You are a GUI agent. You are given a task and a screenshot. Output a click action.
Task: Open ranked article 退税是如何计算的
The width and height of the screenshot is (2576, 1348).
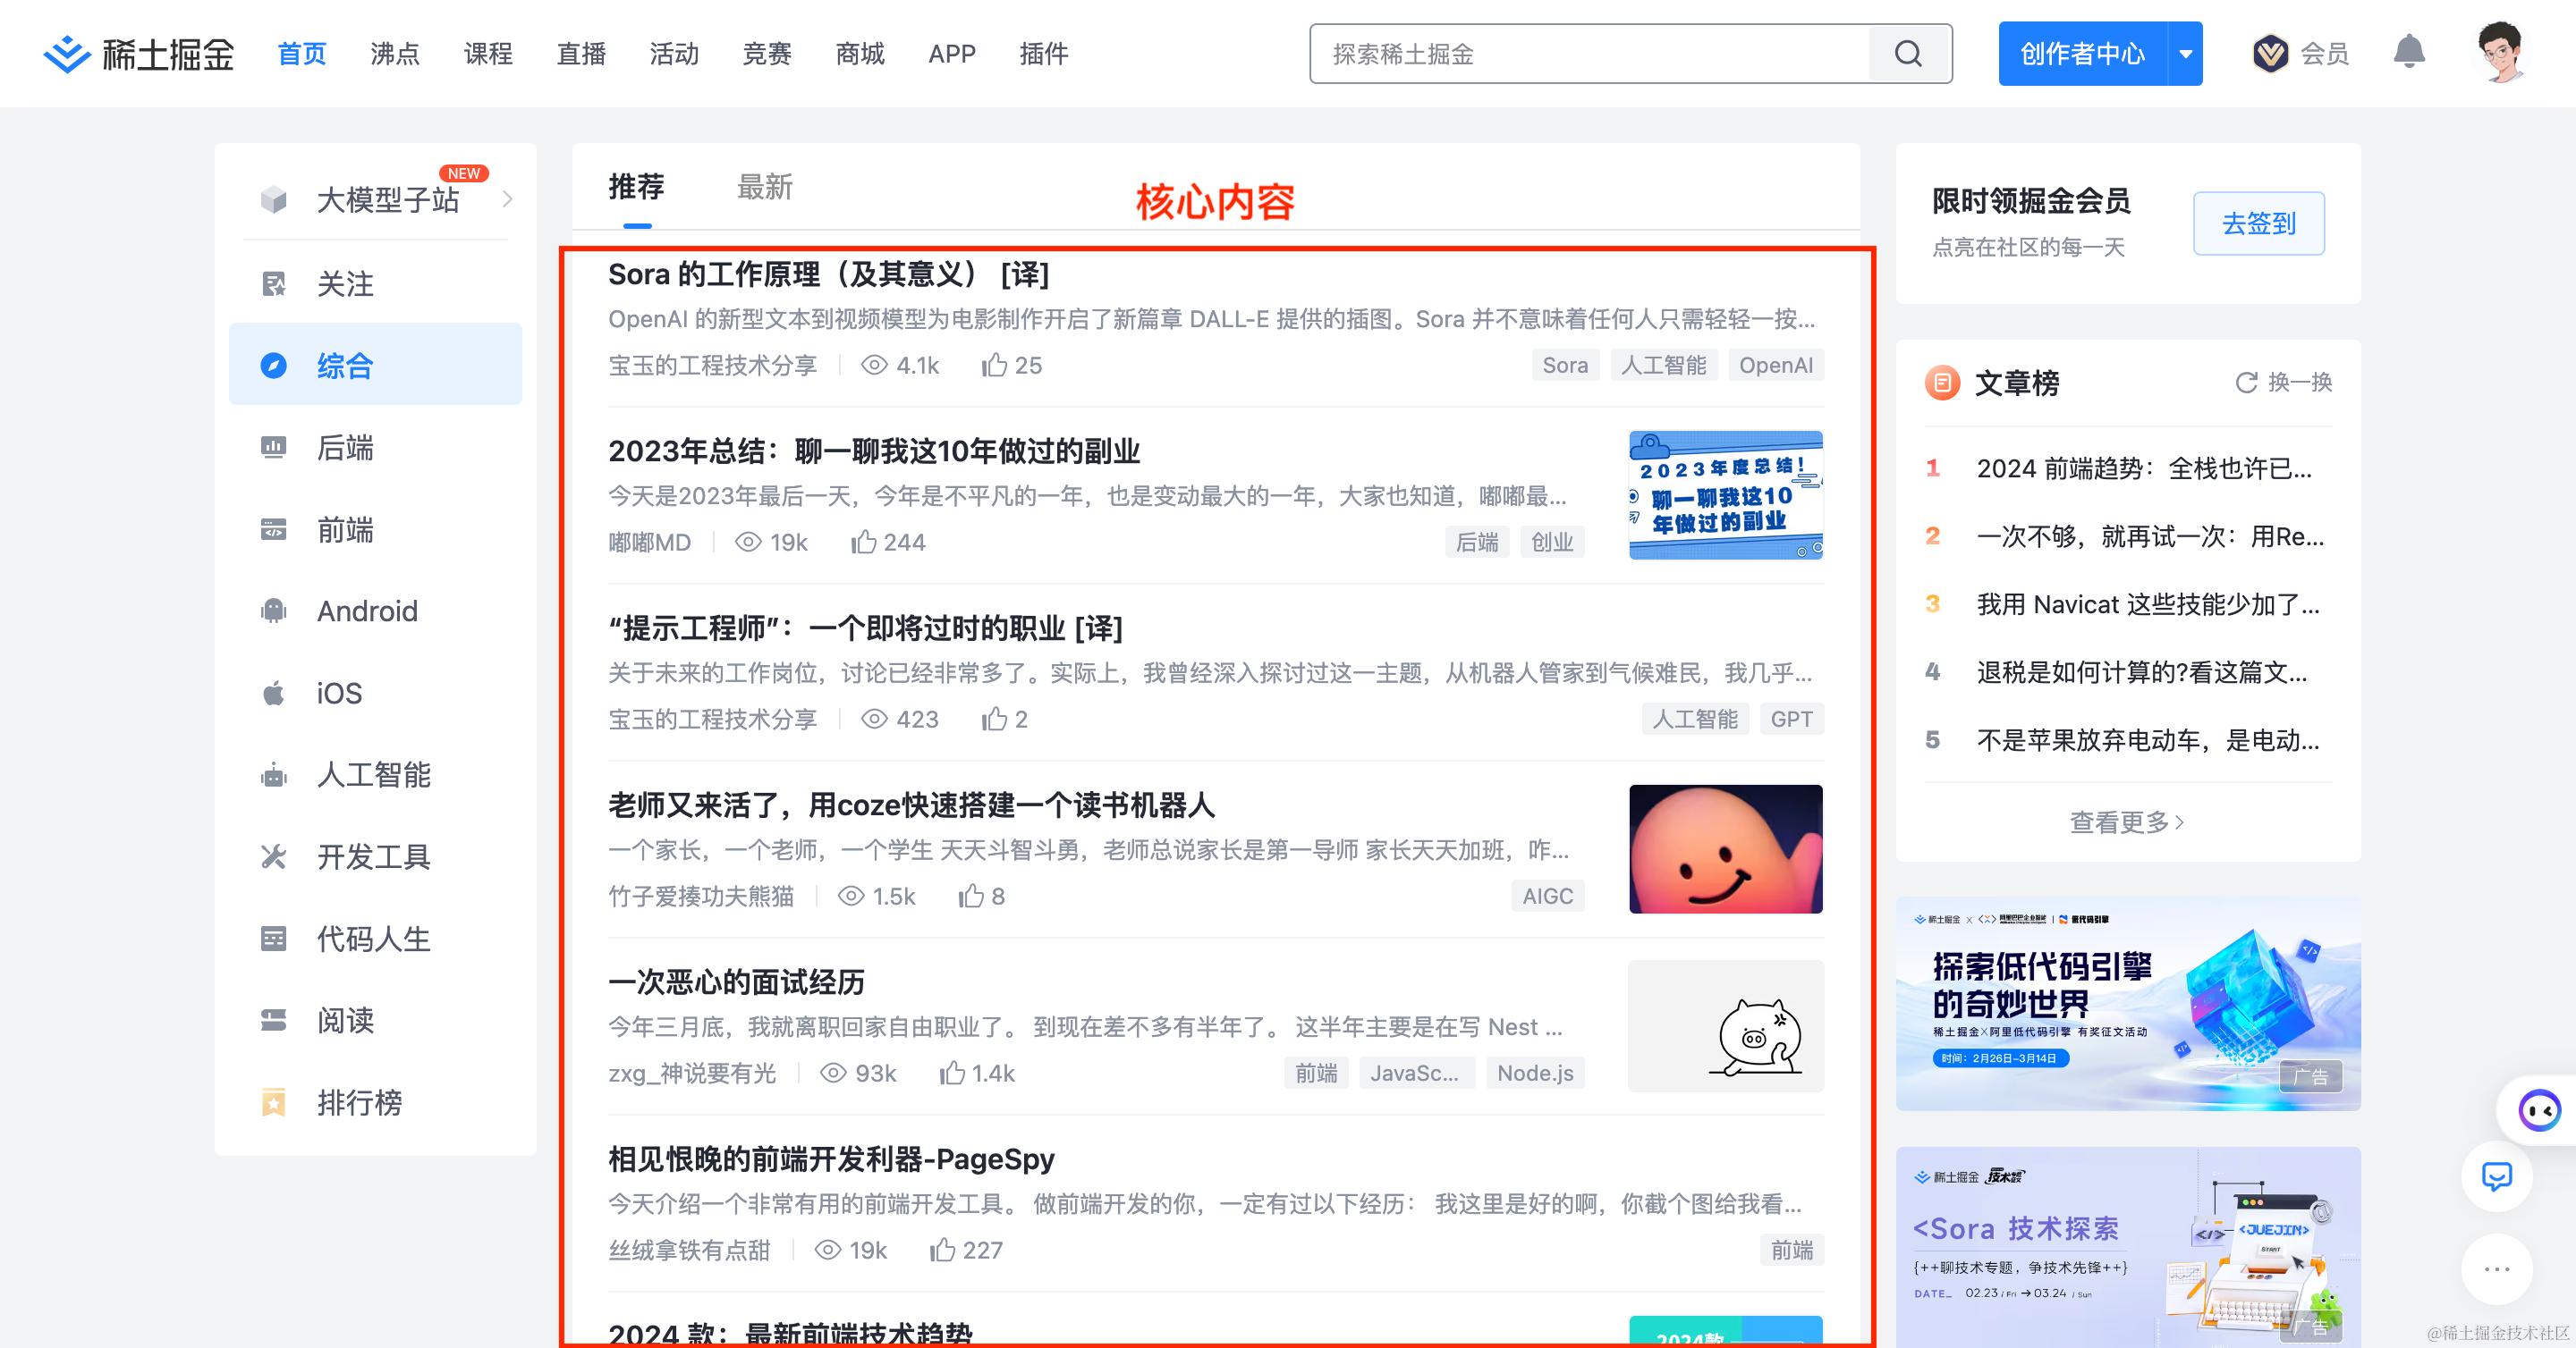pos(2142,672)
